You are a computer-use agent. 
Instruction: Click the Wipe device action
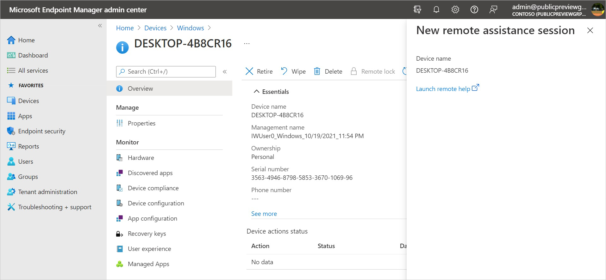pyautogui.click(x=293, y=71)
